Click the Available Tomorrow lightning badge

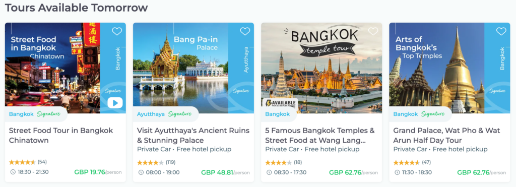point(280,103)
